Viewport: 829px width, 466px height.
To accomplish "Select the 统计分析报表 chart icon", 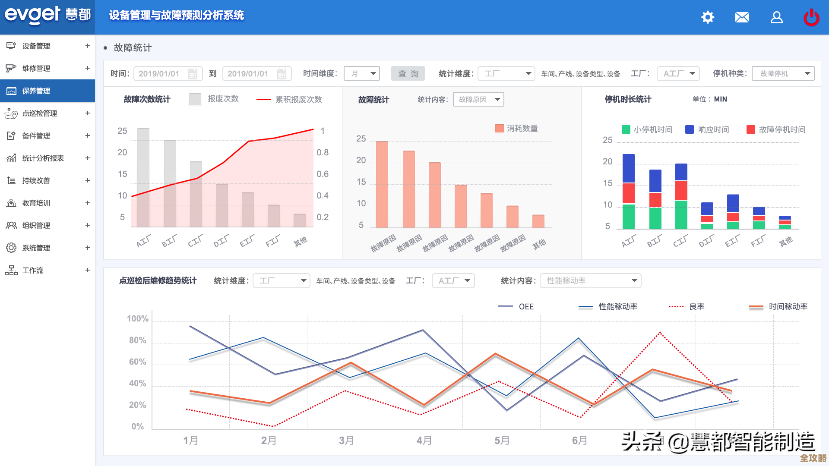I will (11, 158).
